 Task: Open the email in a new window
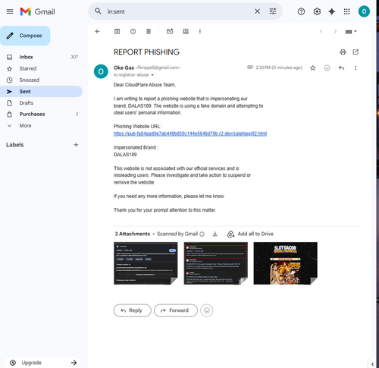tap(356, 52)
